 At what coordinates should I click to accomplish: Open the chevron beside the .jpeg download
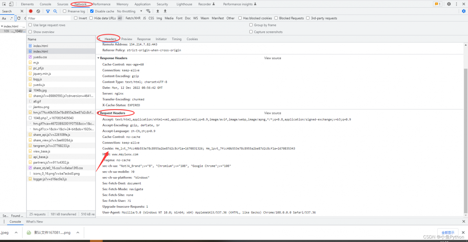coord(16,233)
